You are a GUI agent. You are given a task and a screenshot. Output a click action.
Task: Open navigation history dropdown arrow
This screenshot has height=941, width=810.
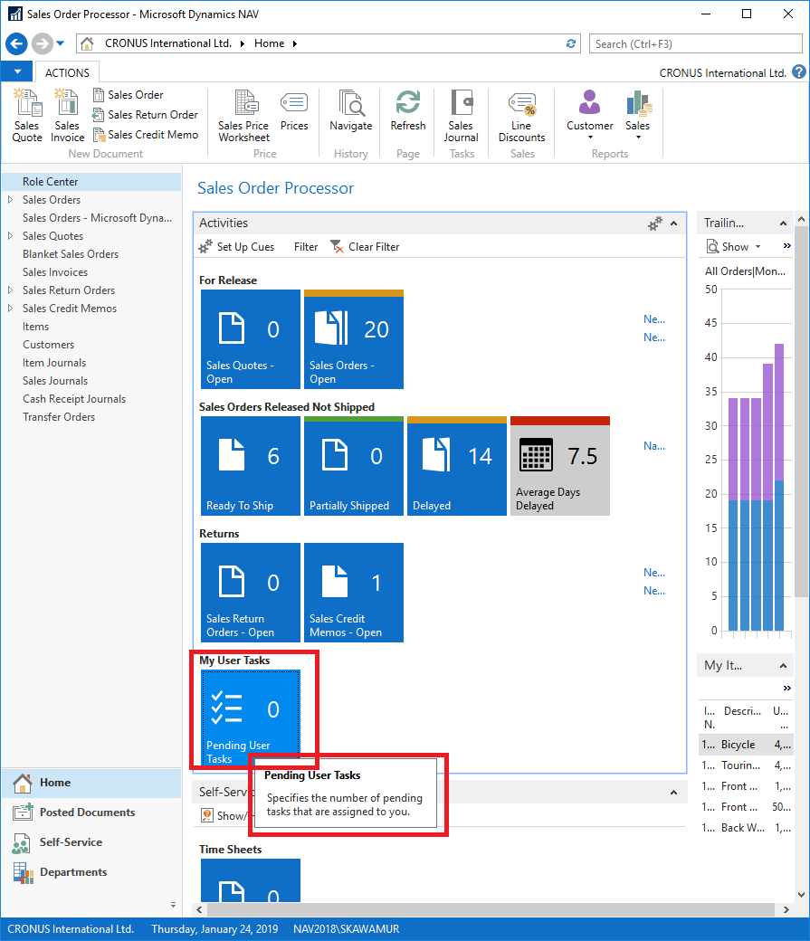pos(60,43)
